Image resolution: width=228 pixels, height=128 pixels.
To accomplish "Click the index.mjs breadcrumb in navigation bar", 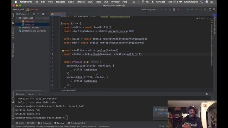I will coord(32,10).
